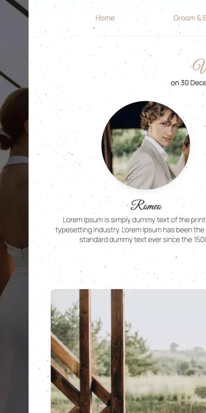
Task: Select the cursive Romeo name heading
Action: (x=146, y=205)
